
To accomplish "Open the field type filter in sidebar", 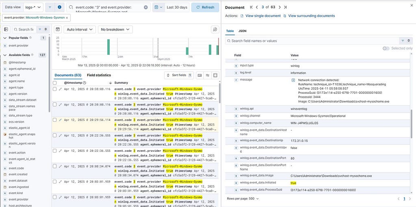I will 42,29.
